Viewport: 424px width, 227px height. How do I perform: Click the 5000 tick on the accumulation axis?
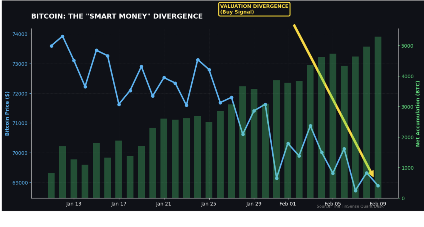tap(407, 46)
